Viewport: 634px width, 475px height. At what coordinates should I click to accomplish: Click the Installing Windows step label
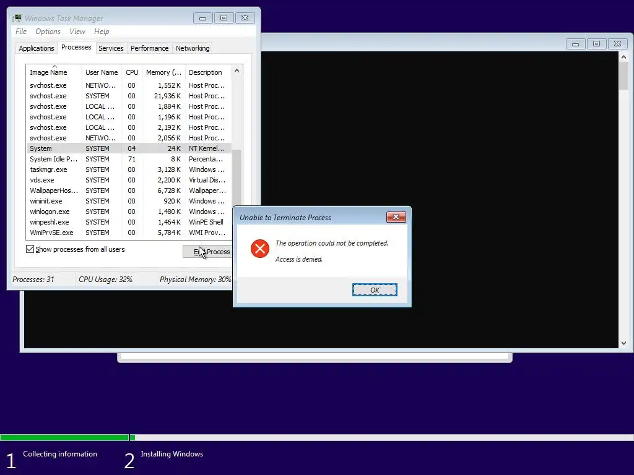(172, 454)
